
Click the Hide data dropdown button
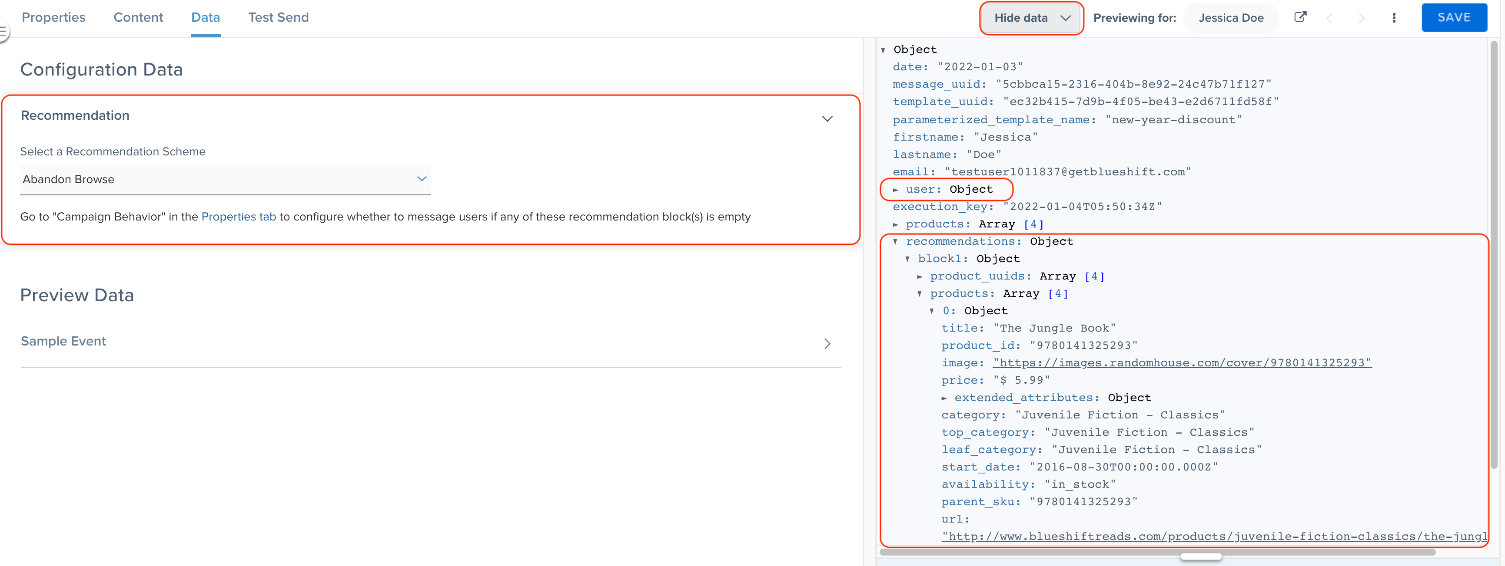click(x=1031, y=18)
